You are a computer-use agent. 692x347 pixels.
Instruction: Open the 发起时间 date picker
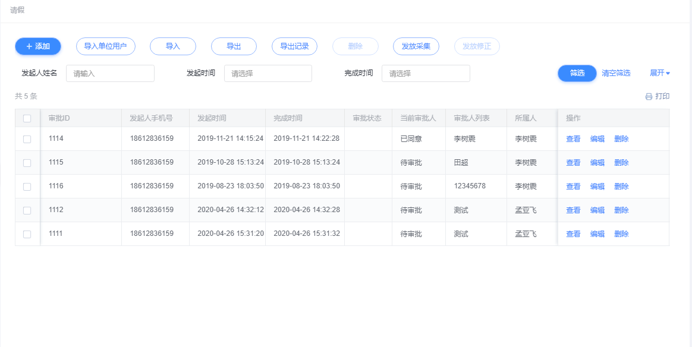point(268,74)
